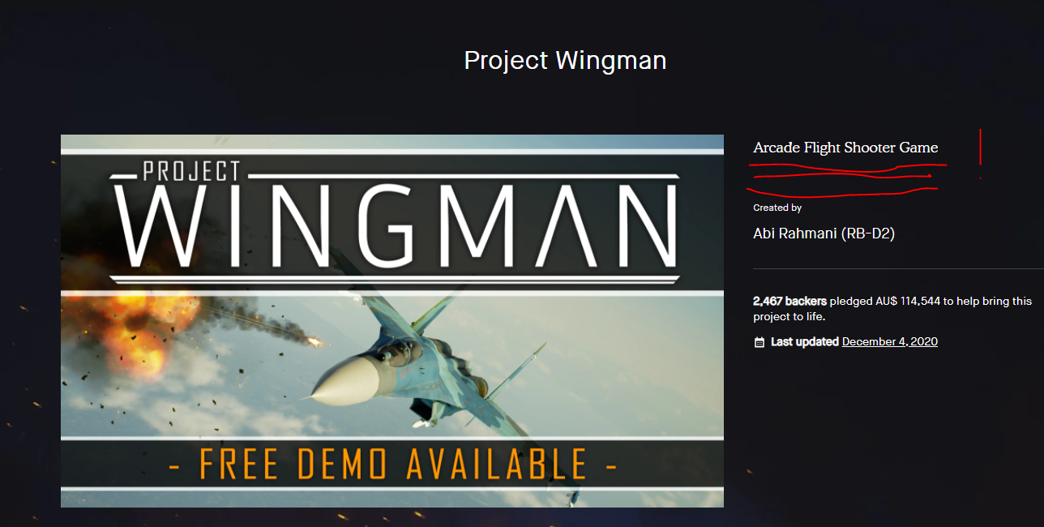Select the Arcade Flight Shooter Game subtitle
The image size is (1044, 527).
tap(845, 148)
